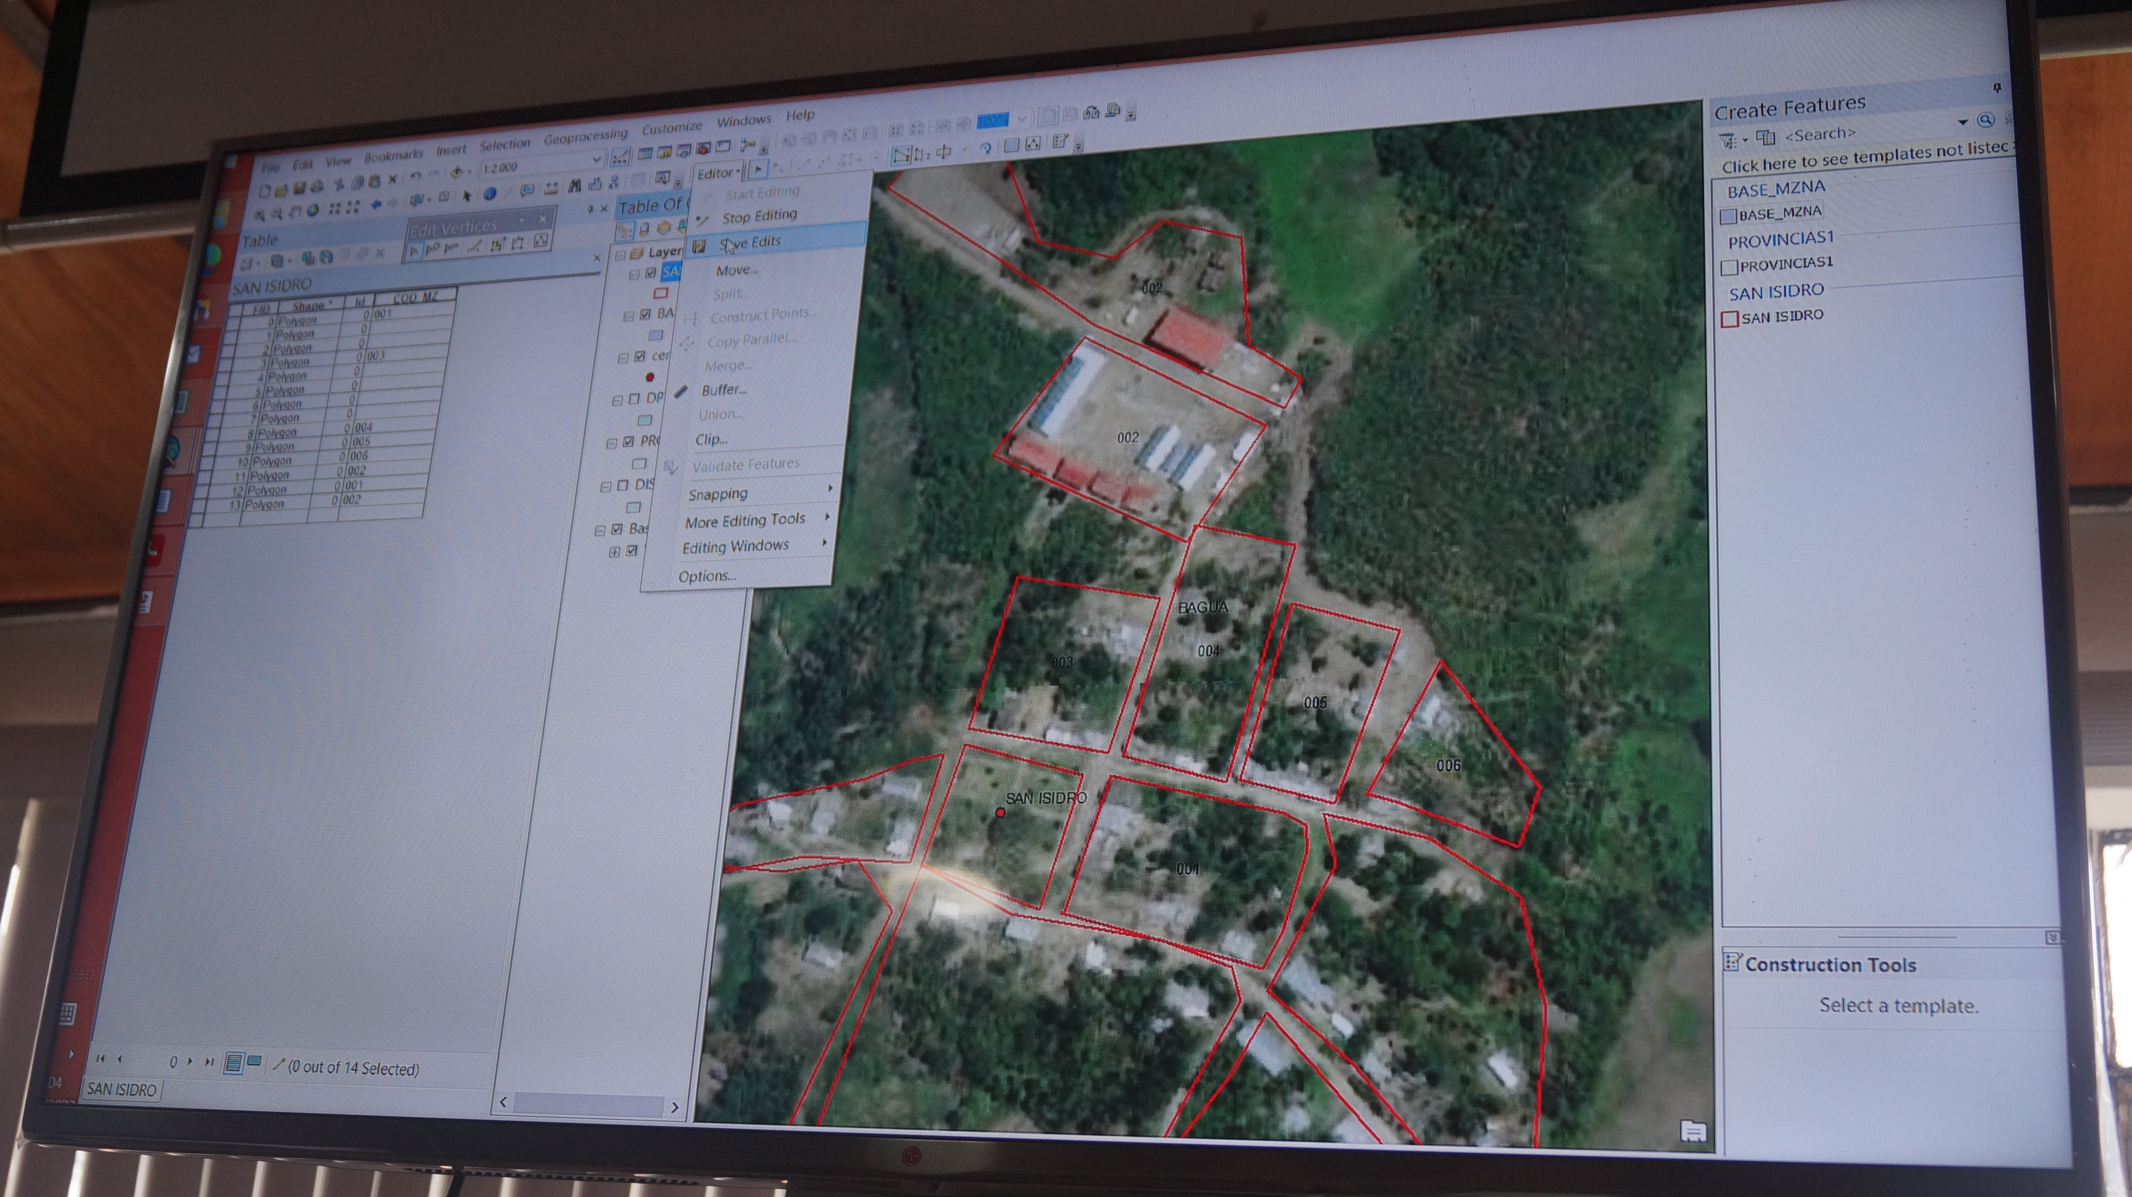The image size is (2132, 1197).
Task: Open the ArcToolbox red icon
Action: tap(703, 149)
